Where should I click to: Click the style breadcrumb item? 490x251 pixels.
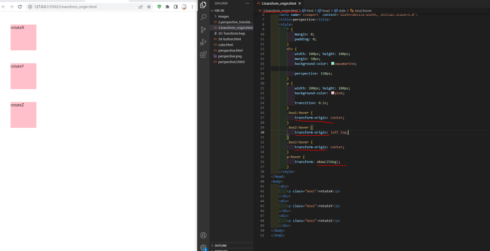340,10
